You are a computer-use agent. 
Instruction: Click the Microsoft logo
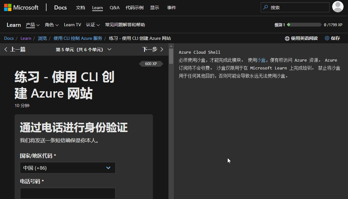pos(21,7)
